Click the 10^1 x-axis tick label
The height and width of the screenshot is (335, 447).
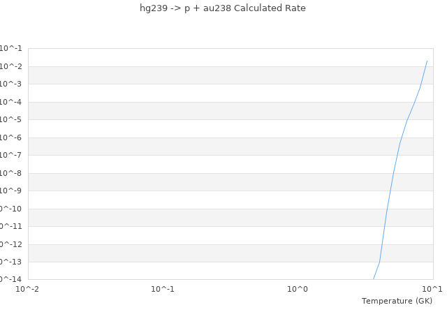[x=432, y=289]
